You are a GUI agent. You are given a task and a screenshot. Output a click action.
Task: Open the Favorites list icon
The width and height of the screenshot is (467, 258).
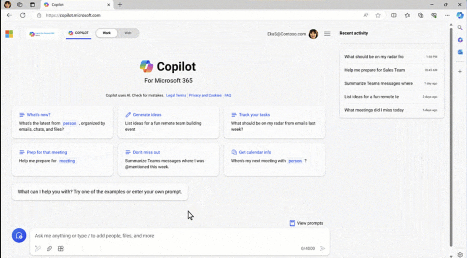tap(407, 15)
